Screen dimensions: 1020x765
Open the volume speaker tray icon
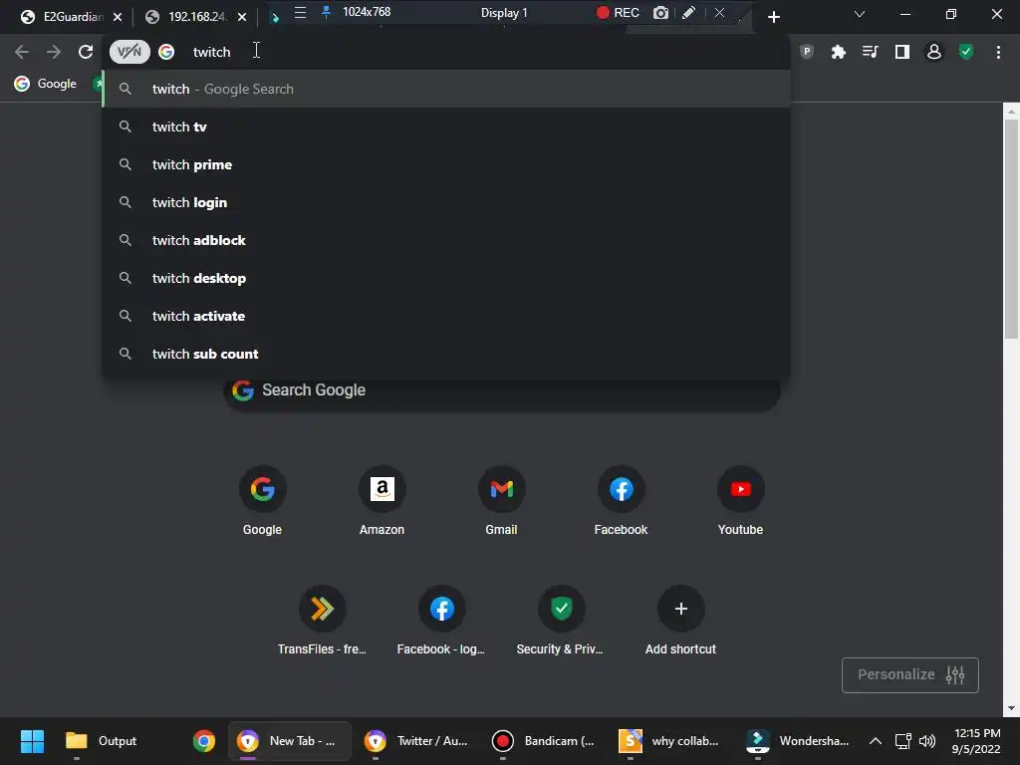pos(927,741)
